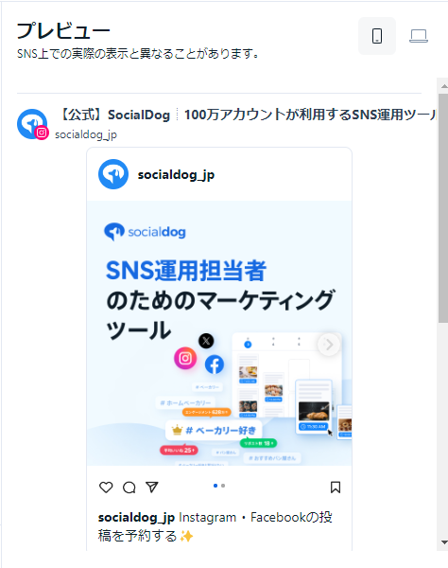
Task: Click the post image thumbnail
Action: (219, 333)
